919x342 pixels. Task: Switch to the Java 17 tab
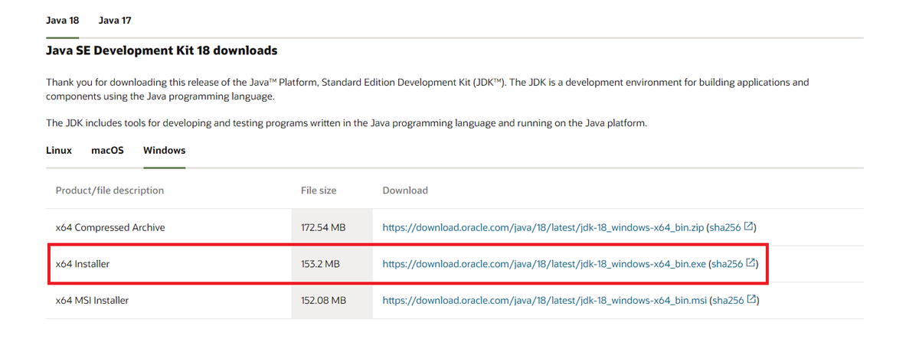[x=115, y=20]
